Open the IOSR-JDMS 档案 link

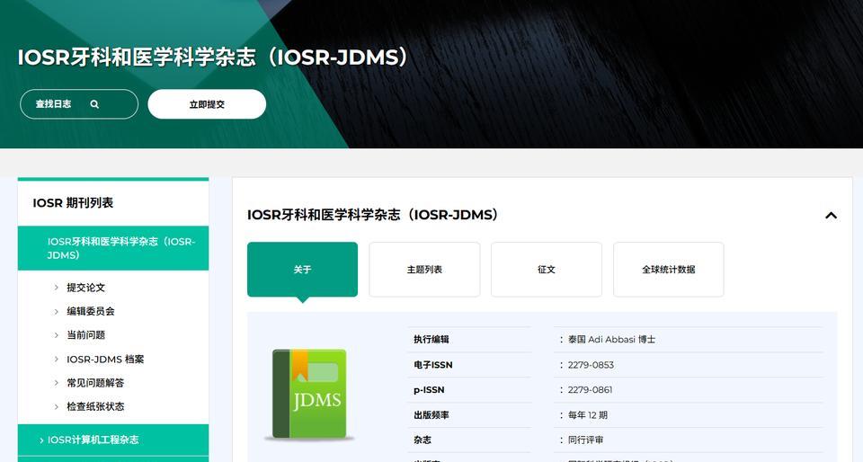pos(105,360)
